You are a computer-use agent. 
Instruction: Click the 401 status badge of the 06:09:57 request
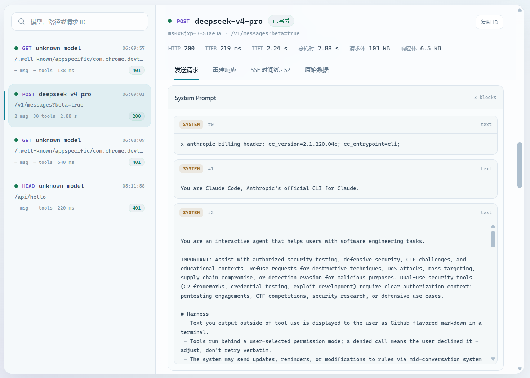tap(137, 70)
